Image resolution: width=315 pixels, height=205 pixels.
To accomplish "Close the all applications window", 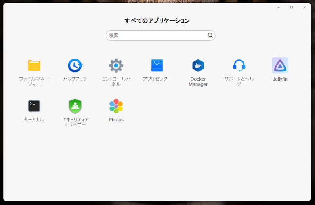I will coord(304,7).
